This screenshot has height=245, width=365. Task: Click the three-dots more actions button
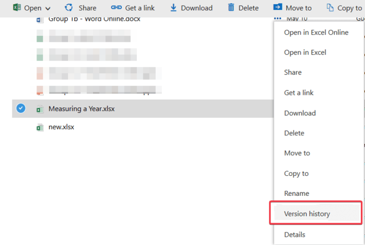277,18
